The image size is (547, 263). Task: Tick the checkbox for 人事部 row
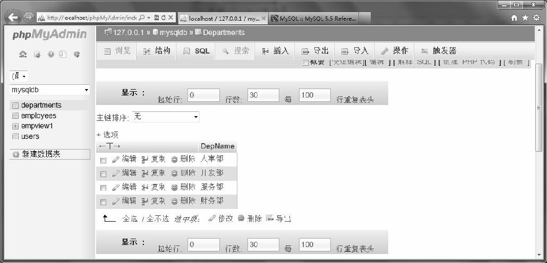(x=103, y=160)
